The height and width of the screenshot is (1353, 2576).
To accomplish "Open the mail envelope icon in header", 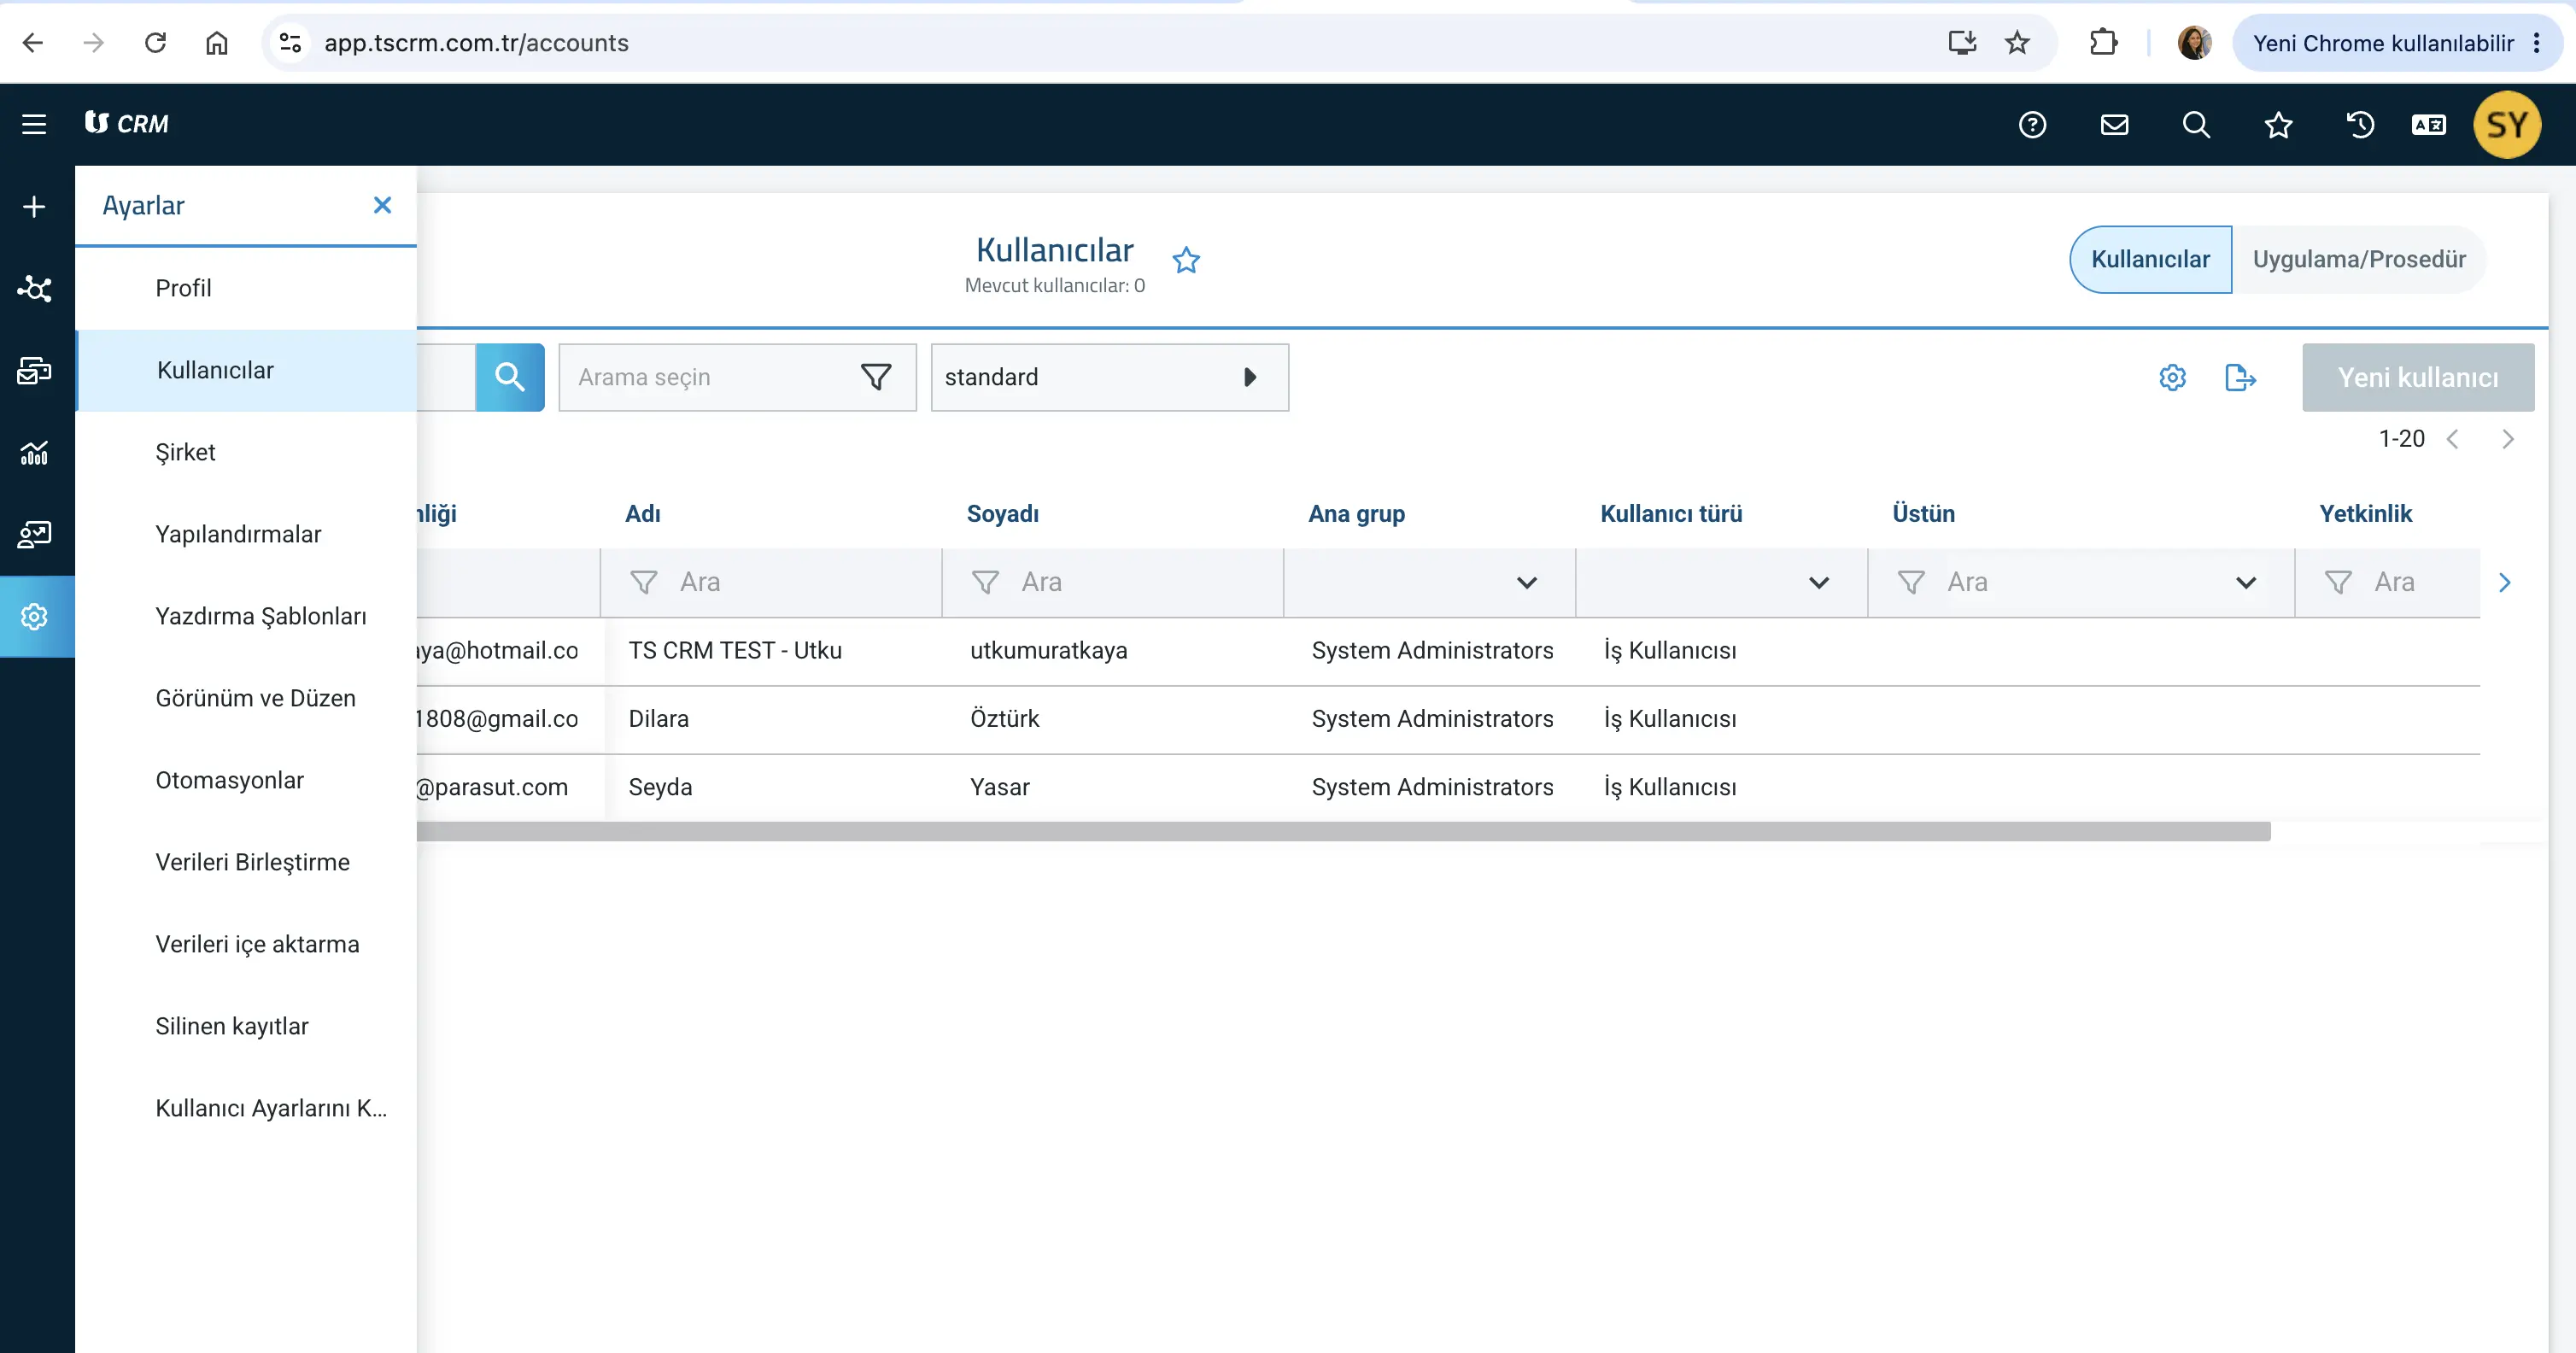I will tap(2114, 124).
